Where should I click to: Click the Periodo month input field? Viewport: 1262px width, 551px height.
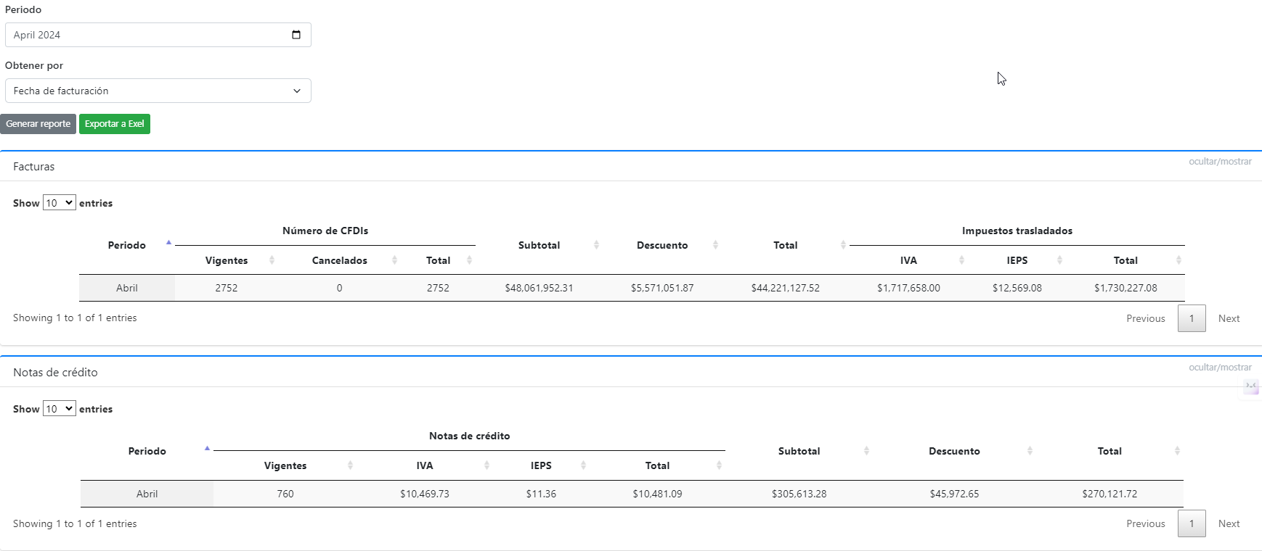pyautogui.click(x=145, y=35)
